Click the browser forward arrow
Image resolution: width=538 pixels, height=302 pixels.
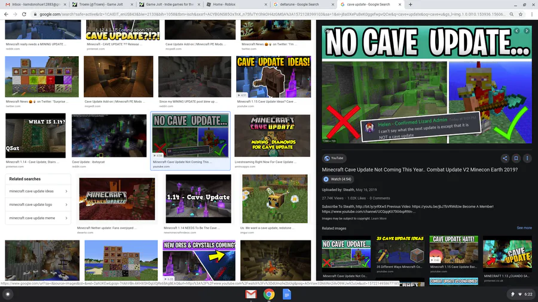point(15,14)
